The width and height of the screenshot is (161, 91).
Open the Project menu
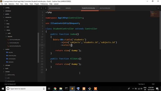(37, 4)
